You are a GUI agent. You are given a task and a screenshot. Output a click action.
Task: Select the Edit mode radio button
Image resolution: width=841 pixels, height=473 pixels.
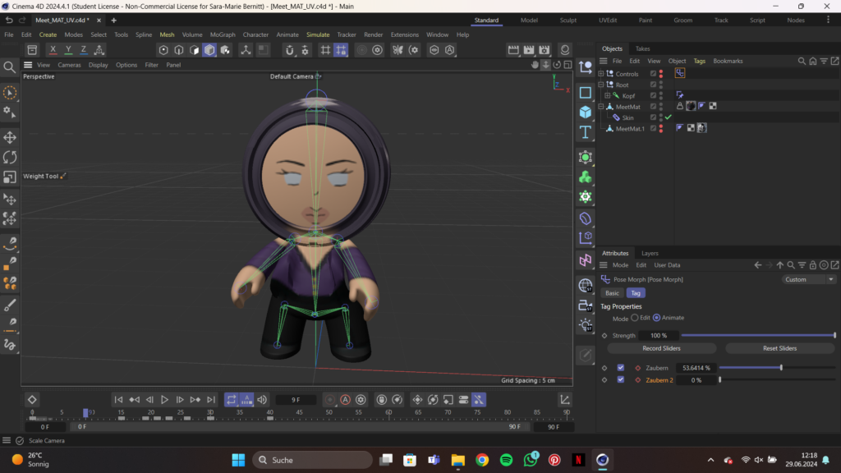(x=635, y=318)
